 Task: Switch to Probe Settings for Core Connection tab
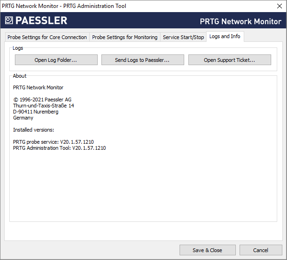point(47,37)
